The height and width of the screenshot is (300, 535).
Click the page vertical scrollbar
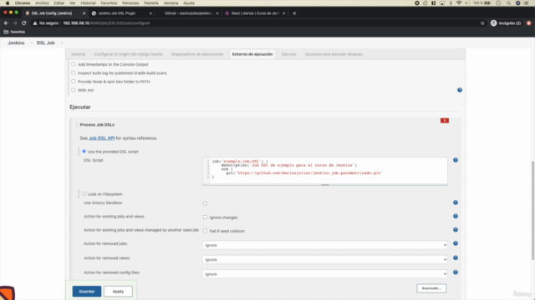(532, 211)
